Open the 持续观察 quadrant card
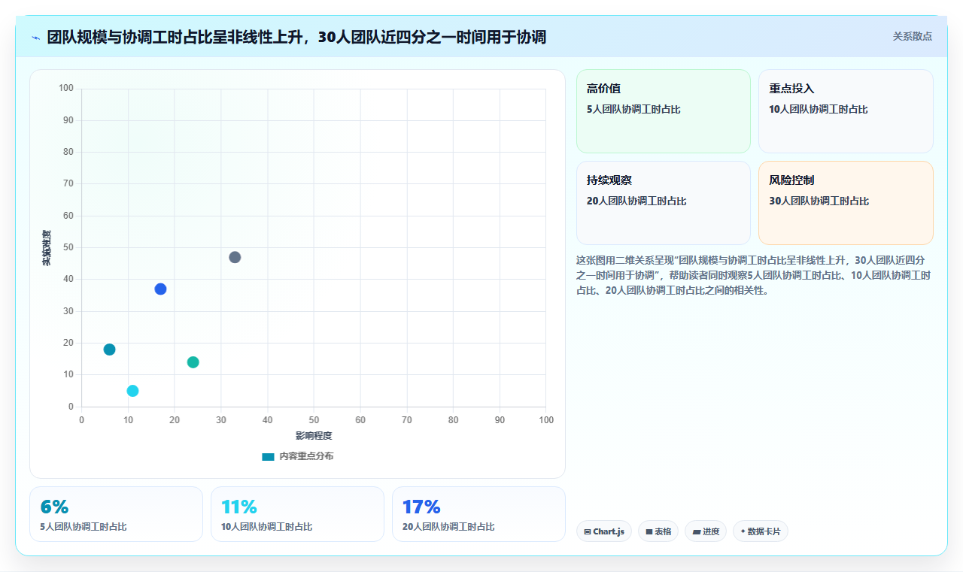 (x=664, y=203)
